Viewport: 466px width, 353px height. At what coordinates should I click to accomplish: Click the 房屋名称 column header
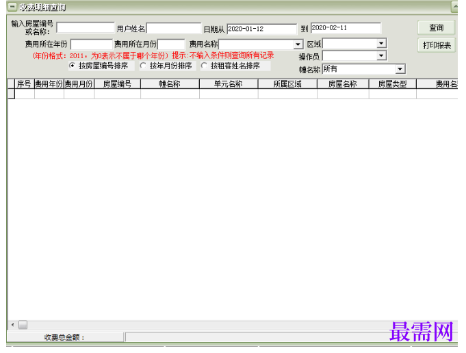tap(343, 84)
